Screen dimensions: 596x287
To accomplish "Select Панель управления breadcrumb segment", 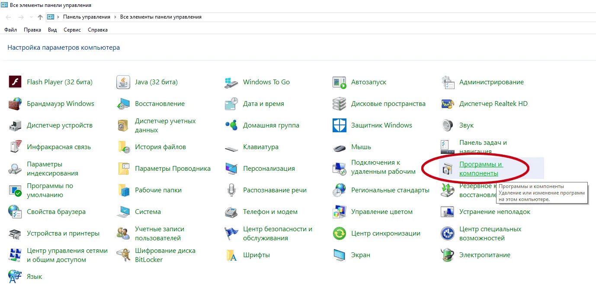I will [87, 17].
